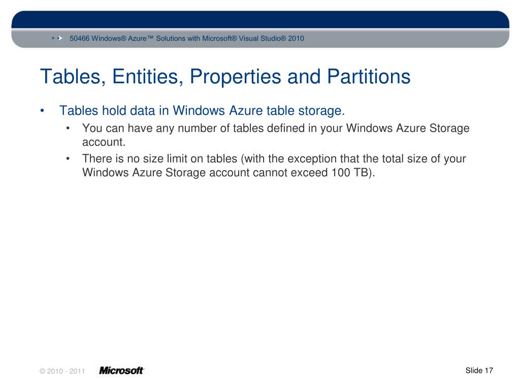Click the bullet 'Tables hold data in Windows Azure table storage.'
This screenshot has height=390, width=520.
[x=202, y=110]
